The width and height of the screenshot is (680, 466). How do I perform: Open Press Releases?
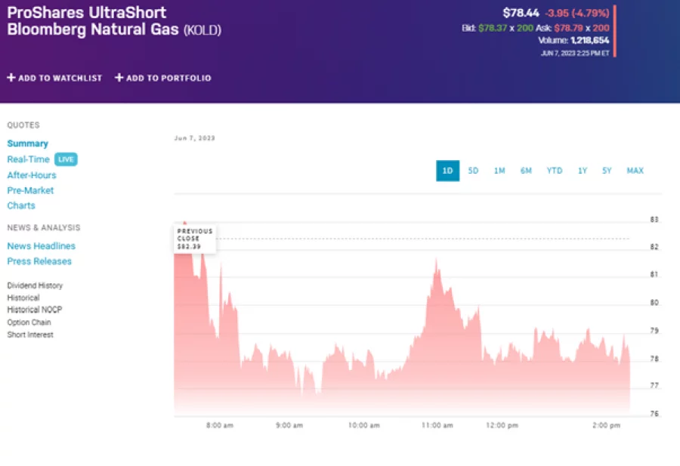pos(39,261)
